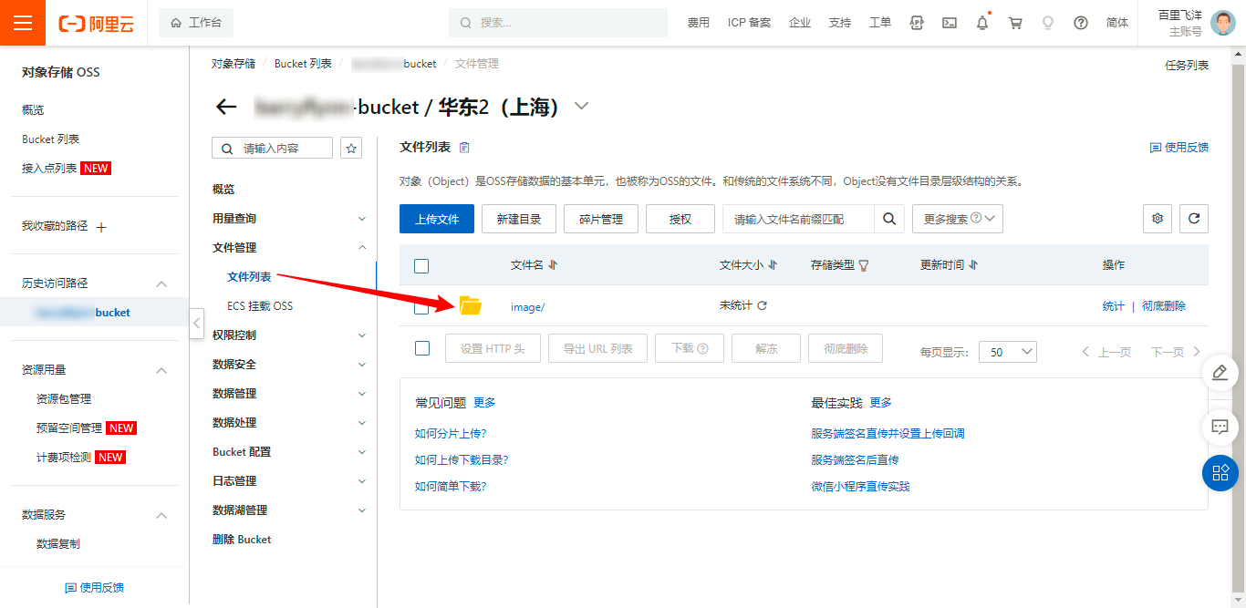Toggle the select-all checkbox in header
Image resolution: width=1246 pixels, height=608 pixels.
click(421, 265)
